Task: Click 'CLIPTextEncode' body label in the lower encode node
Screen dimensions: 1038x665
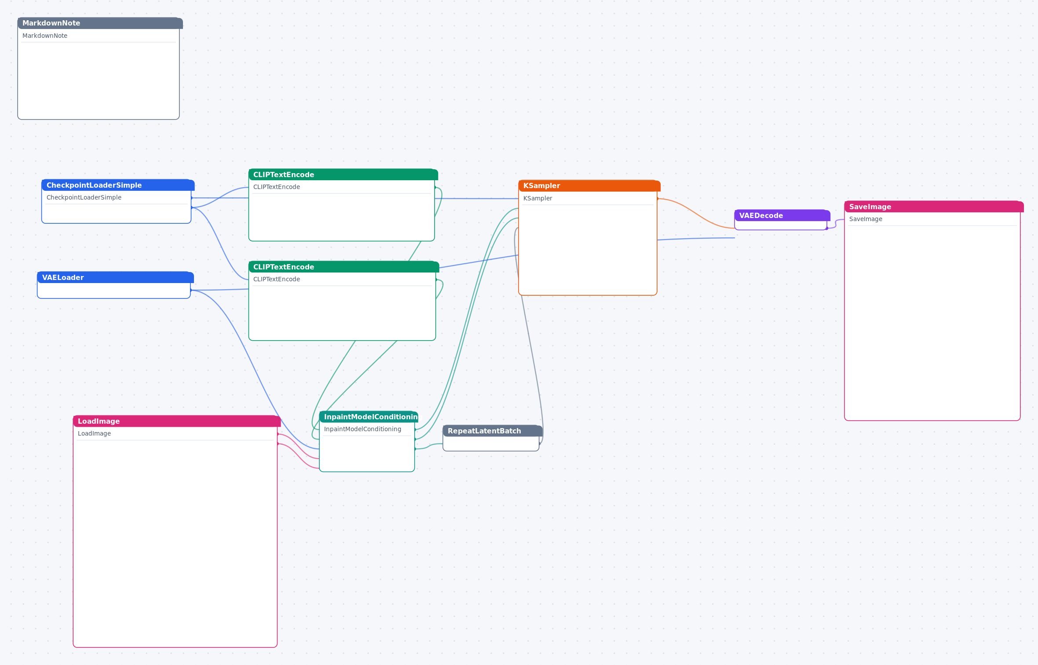Action: point(277,279)
